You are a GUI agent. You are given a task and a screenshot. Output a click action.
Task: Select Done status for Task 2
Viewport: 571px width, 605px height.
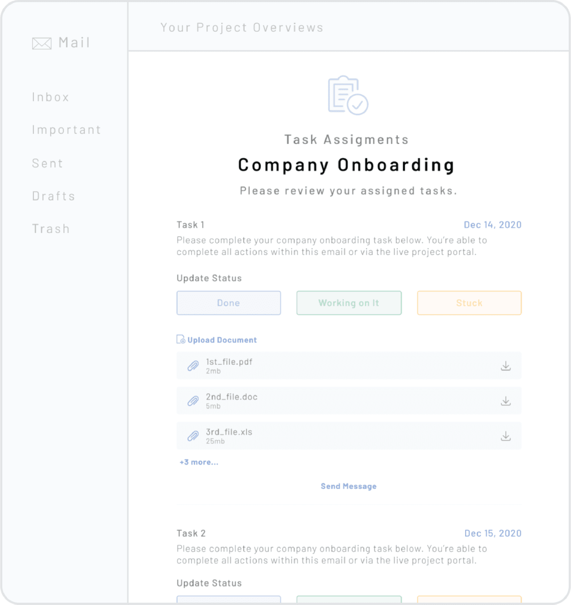click(228, 601)
